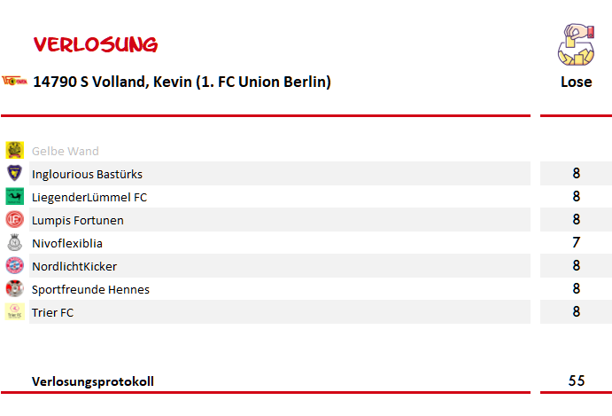The image size is (612, 416).
Task: Click the Inglourious Bastürks shield icon
Action: pyautogui.click(x=15, y=173)
